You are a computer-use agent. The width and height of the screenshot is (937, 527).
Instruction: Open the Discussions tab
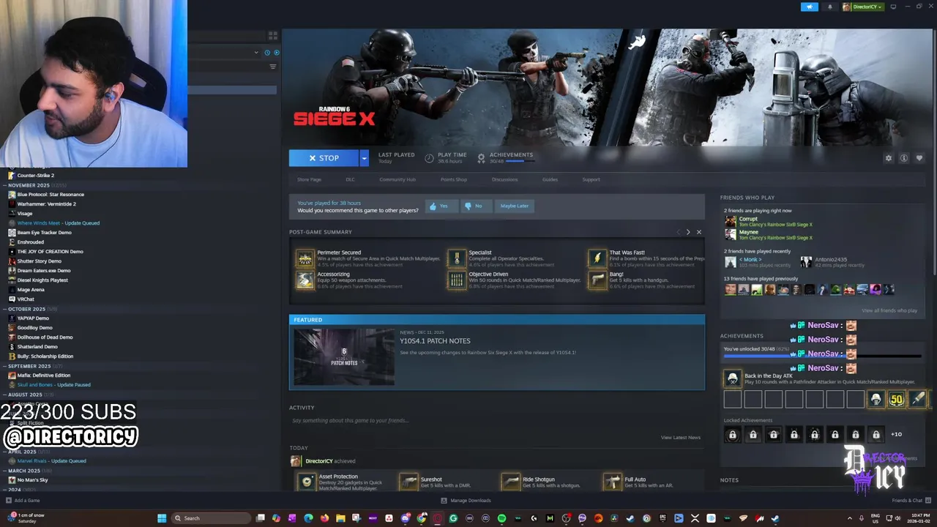point(505,179)
